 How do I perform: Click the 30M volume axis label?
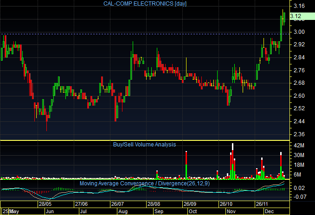coord(299,155)
